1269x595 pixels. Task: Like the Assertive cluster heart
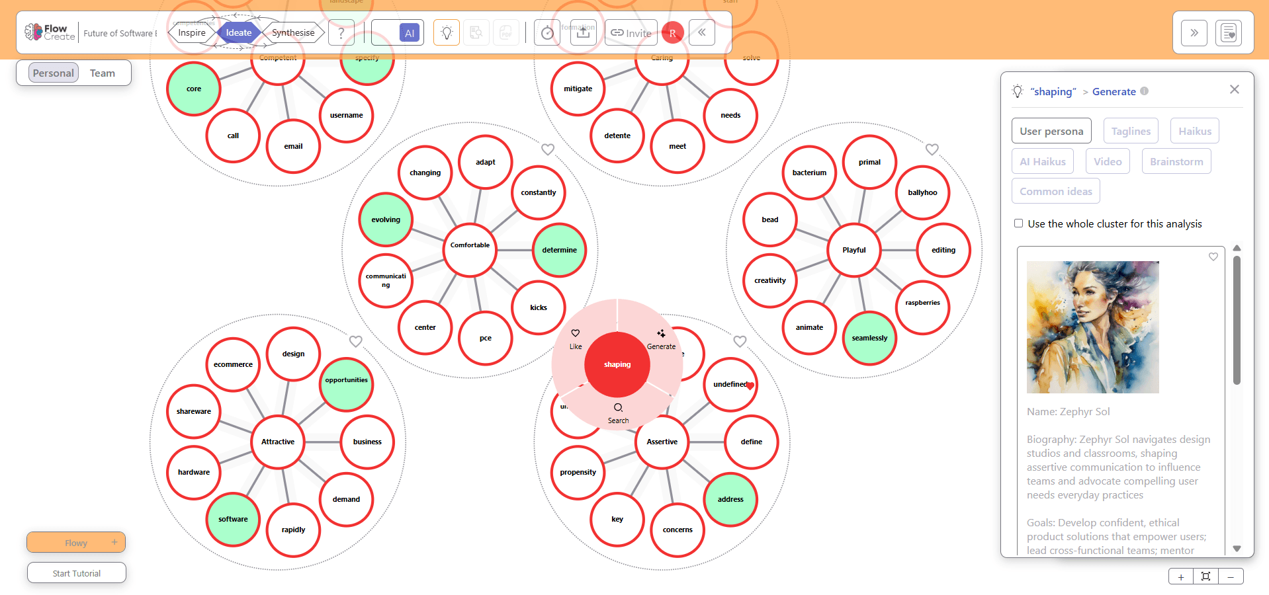point(740,341)
